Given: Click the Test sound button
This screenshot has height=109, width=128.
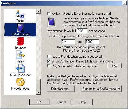Looking at the screenshot, I should click(x=114, y=66).
